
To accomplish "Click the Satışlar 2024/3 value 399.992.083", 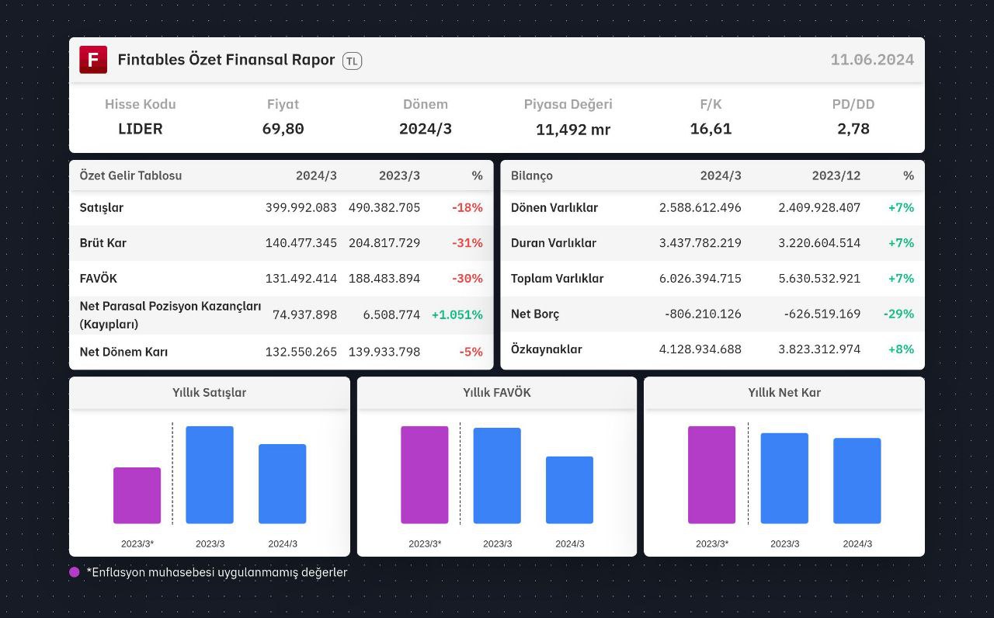I will (x=301, y=208).
